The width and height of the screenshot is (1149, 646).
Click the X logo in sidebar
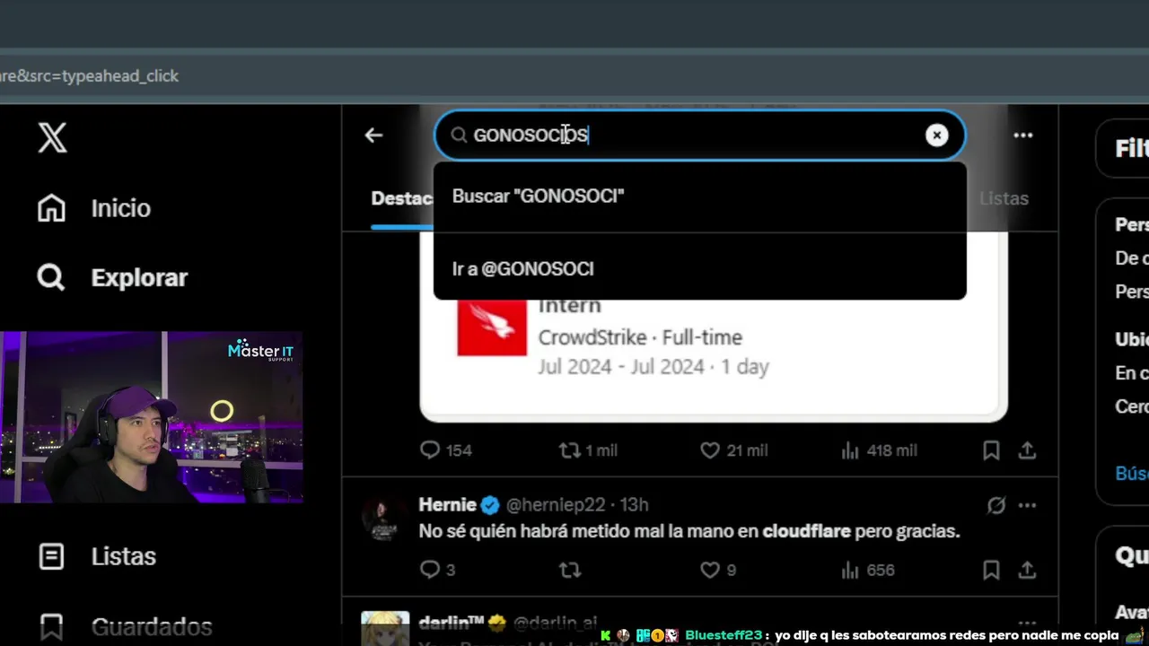[x=52, y=137]
